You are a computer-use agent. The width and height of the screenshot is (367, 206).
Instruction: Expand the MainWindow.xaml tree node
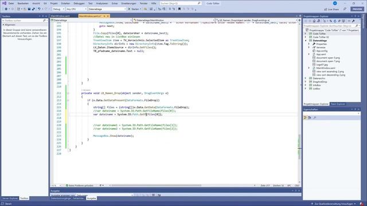pos(309,68)
